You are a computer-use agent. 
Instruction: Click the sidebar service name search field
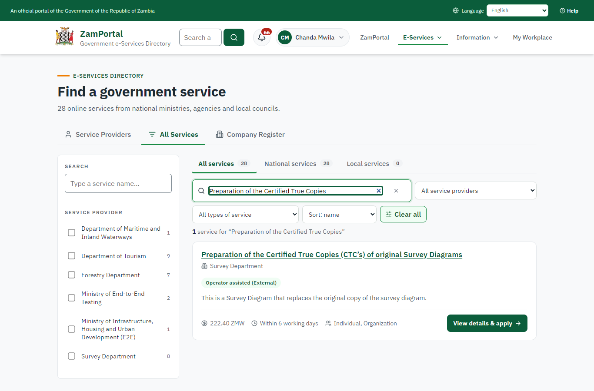[x=118, y=183]
